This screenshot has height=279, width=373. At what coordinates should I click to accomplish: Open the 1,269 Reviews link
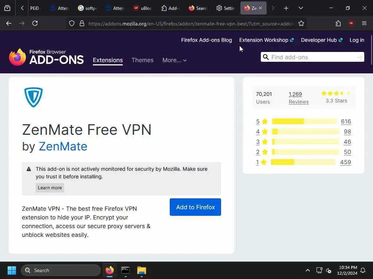pos(299,98)
